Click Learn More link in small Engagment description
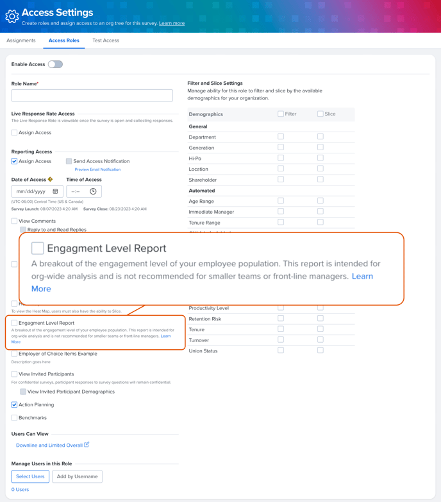Viewport: 441px width, 502px height. tap(166, 336)
